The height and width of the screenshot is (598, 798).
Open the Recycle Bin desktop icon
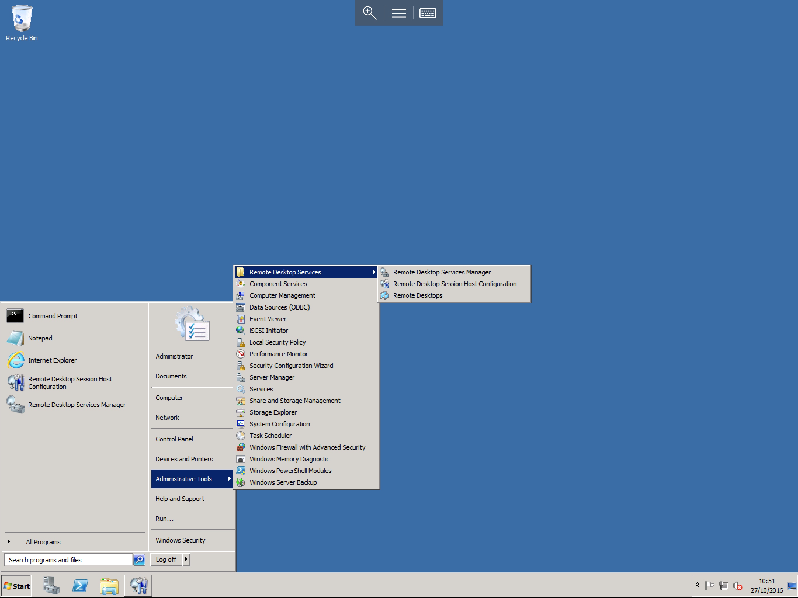pos(22,23)
